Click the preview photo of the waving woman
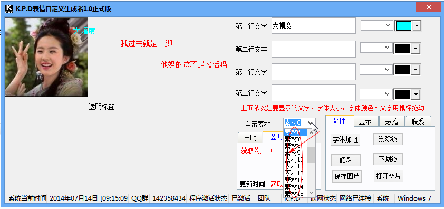444x209 pixels. point(46,57)
